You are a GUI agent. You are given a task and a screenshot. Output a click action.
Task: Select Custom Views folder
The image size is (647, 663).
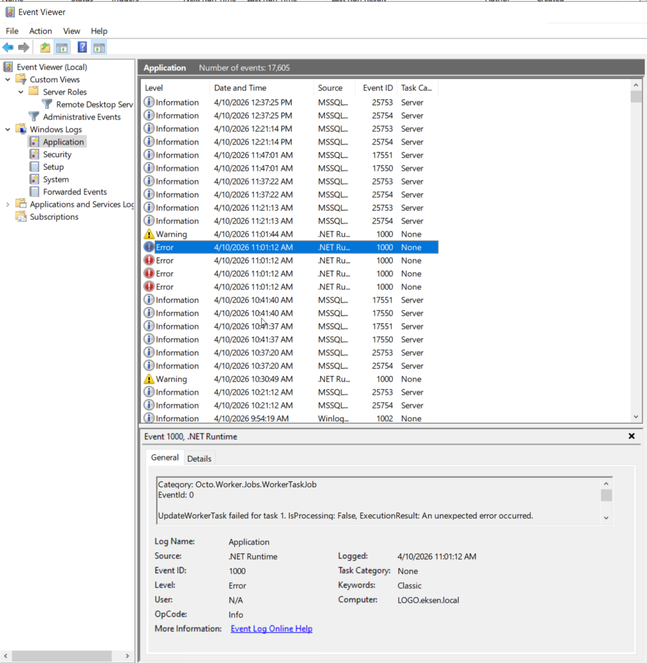[x=55, y=79]
